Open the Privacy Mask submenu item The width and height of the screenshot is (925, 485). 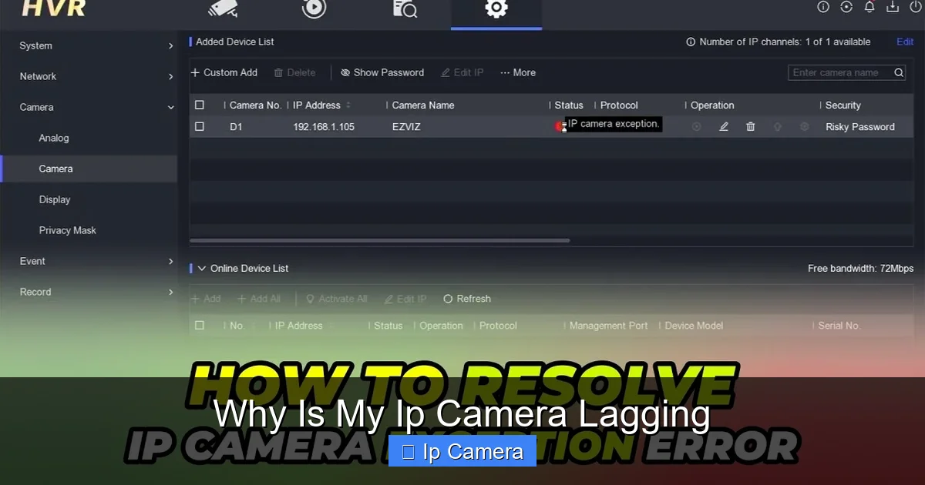[68, 231]
